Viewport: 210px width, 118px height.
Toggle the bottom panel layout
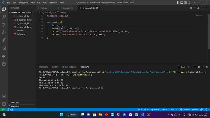(182, 3)
